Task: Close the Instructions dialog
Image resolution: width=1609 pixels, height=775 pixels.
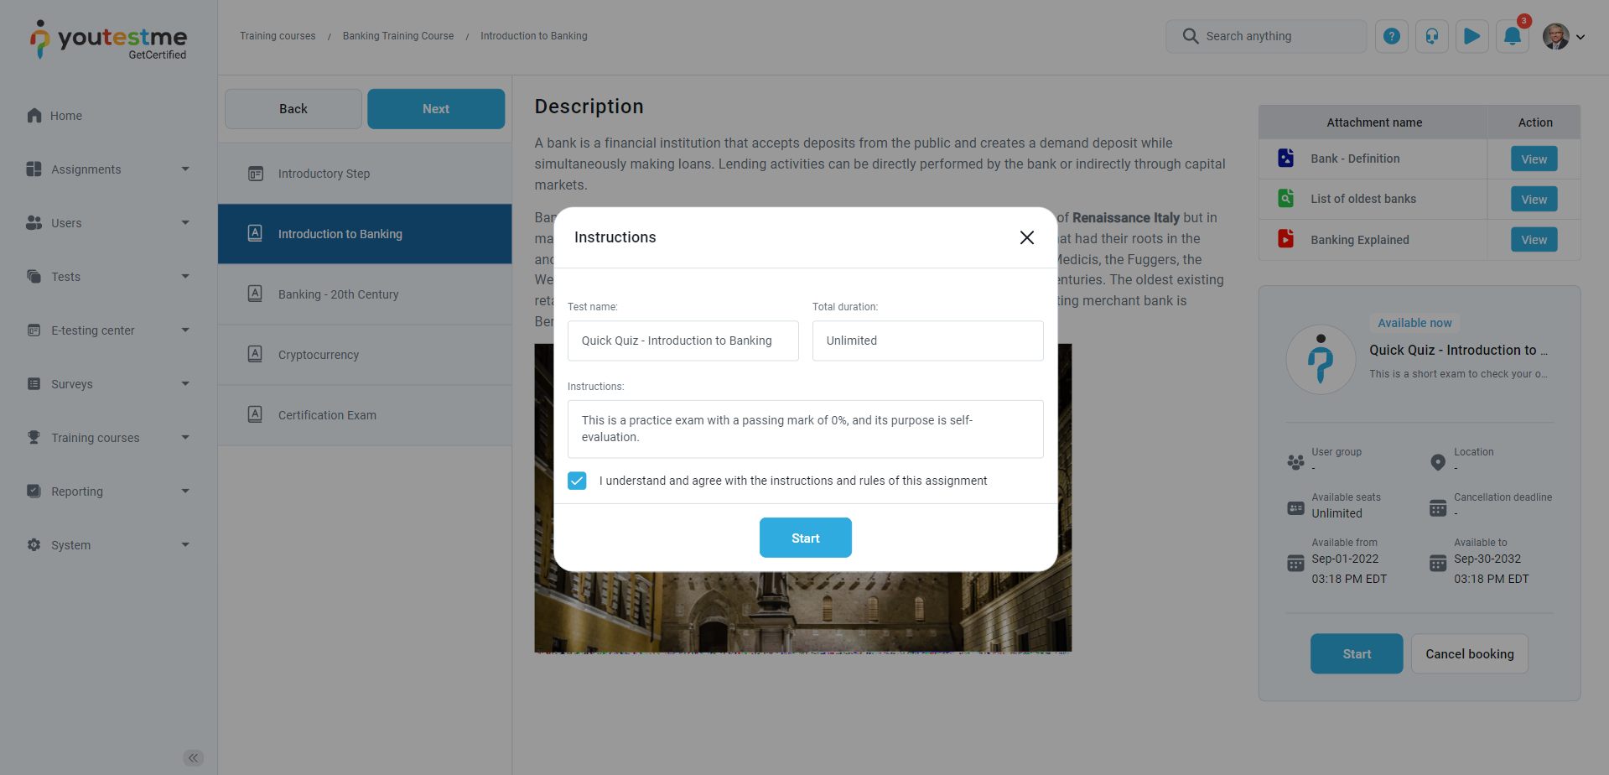Action: pos(1026,237)
